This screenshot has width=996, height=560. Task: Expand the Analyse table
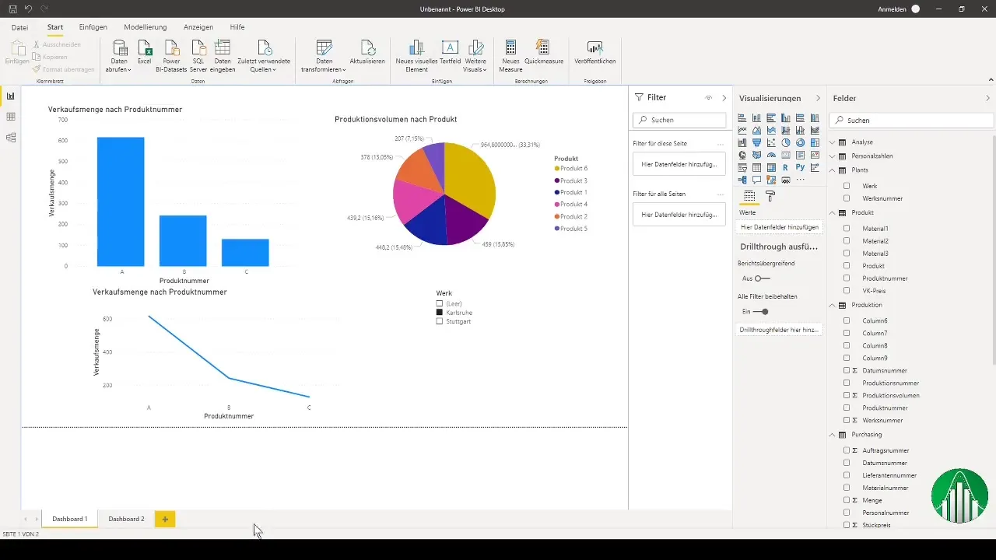point(832,142)
